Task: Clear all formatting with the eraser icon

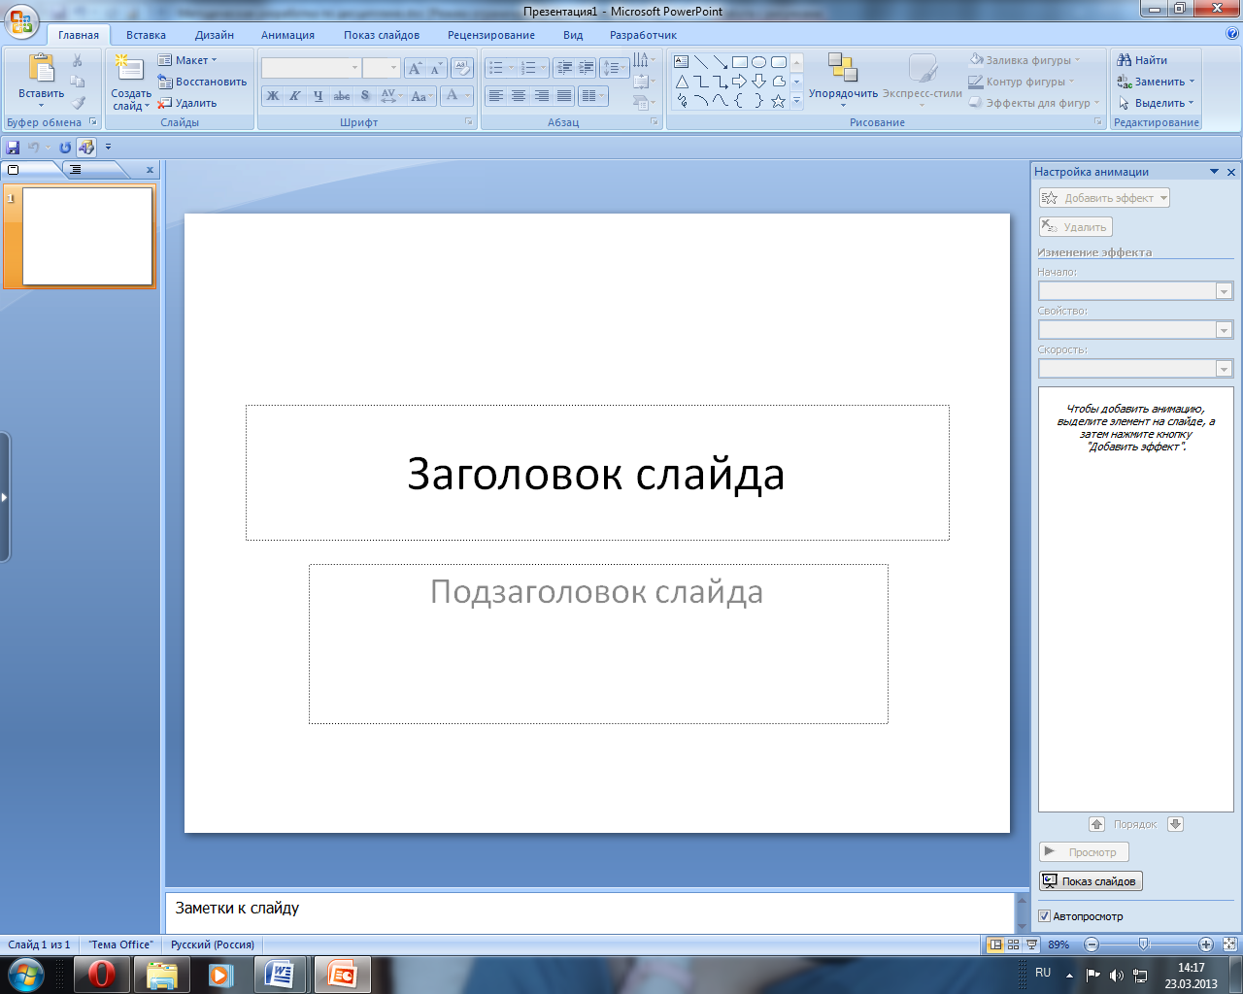Action: tap(462, 68)
